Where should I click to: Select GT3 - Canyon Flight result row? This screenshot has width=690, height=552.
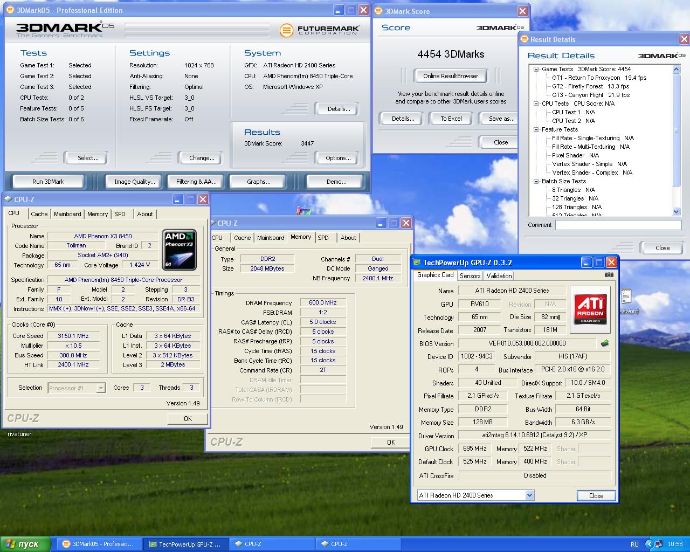pos(591,95)
